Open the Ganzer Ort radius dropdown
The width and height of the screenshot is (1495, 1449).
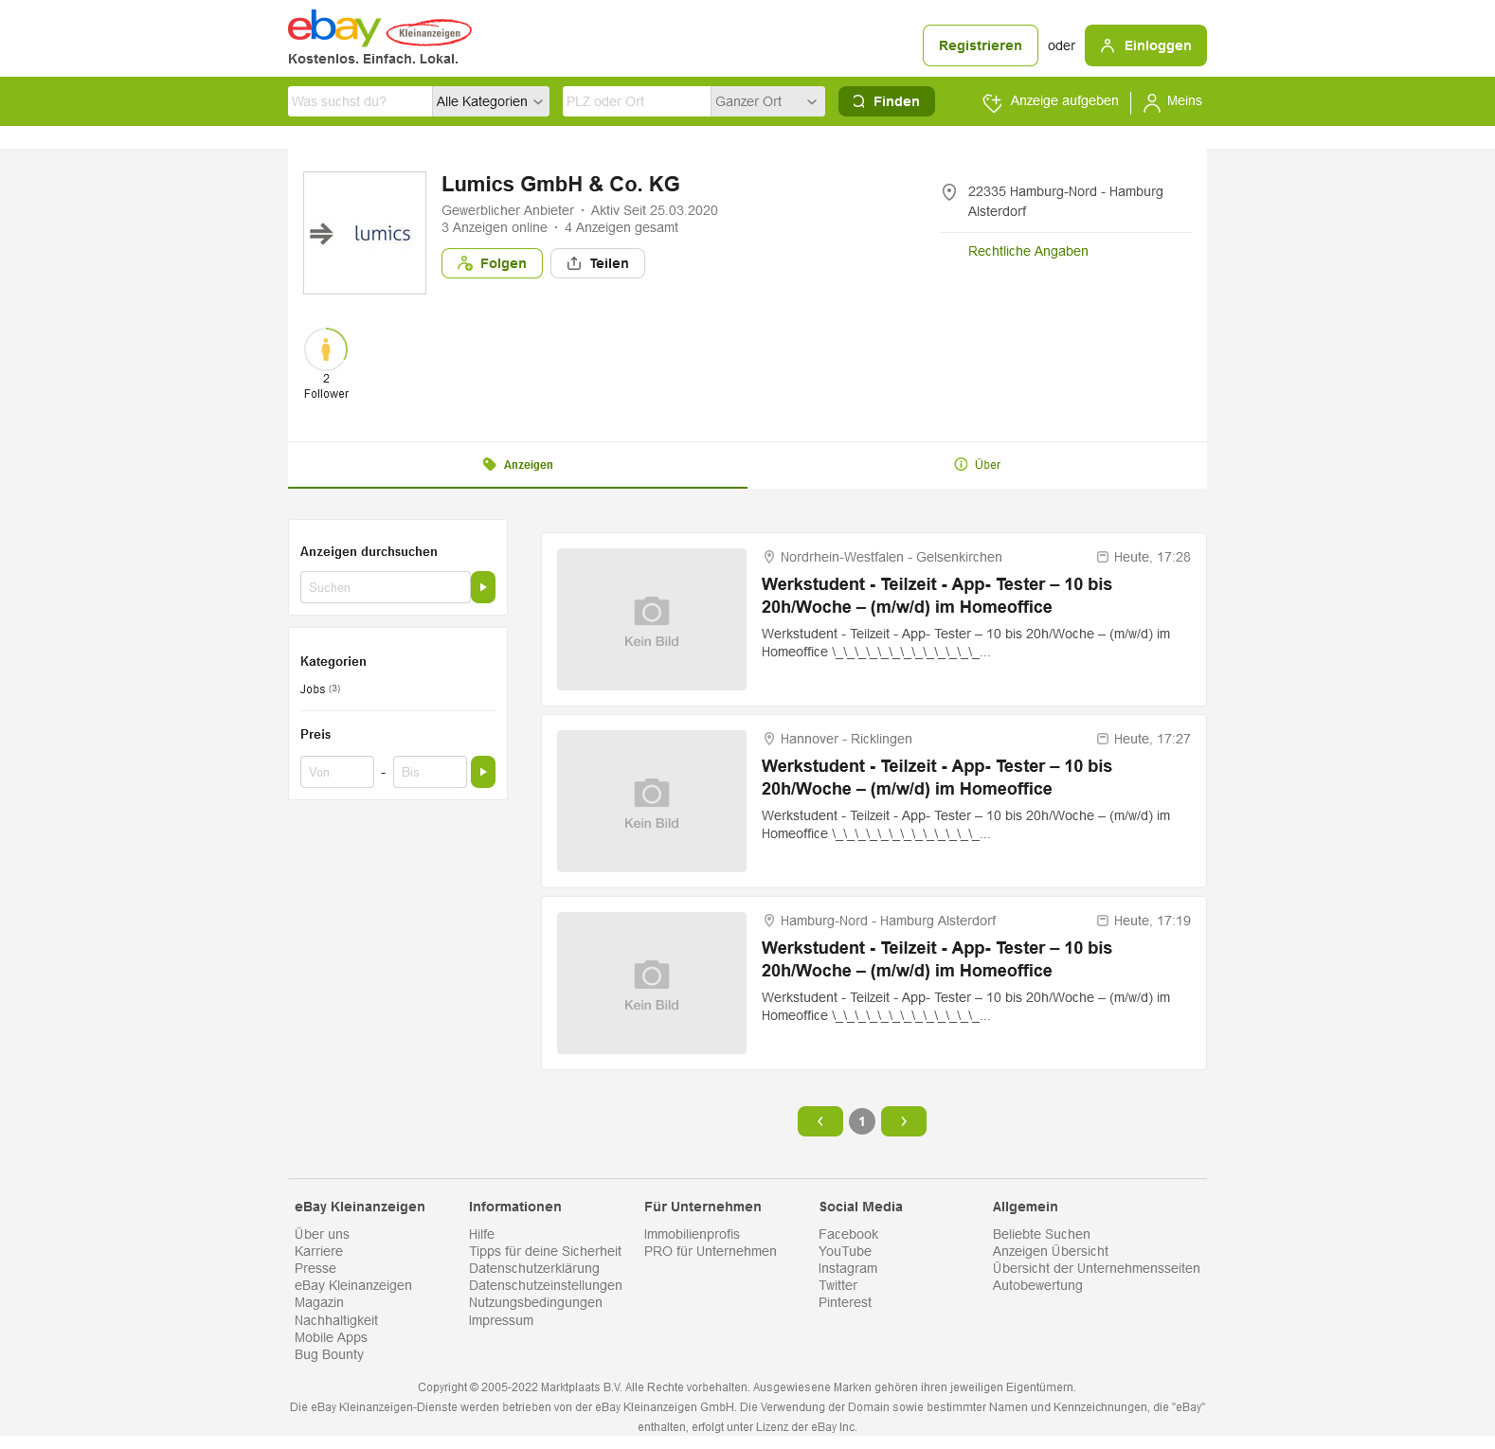point(767,101)
